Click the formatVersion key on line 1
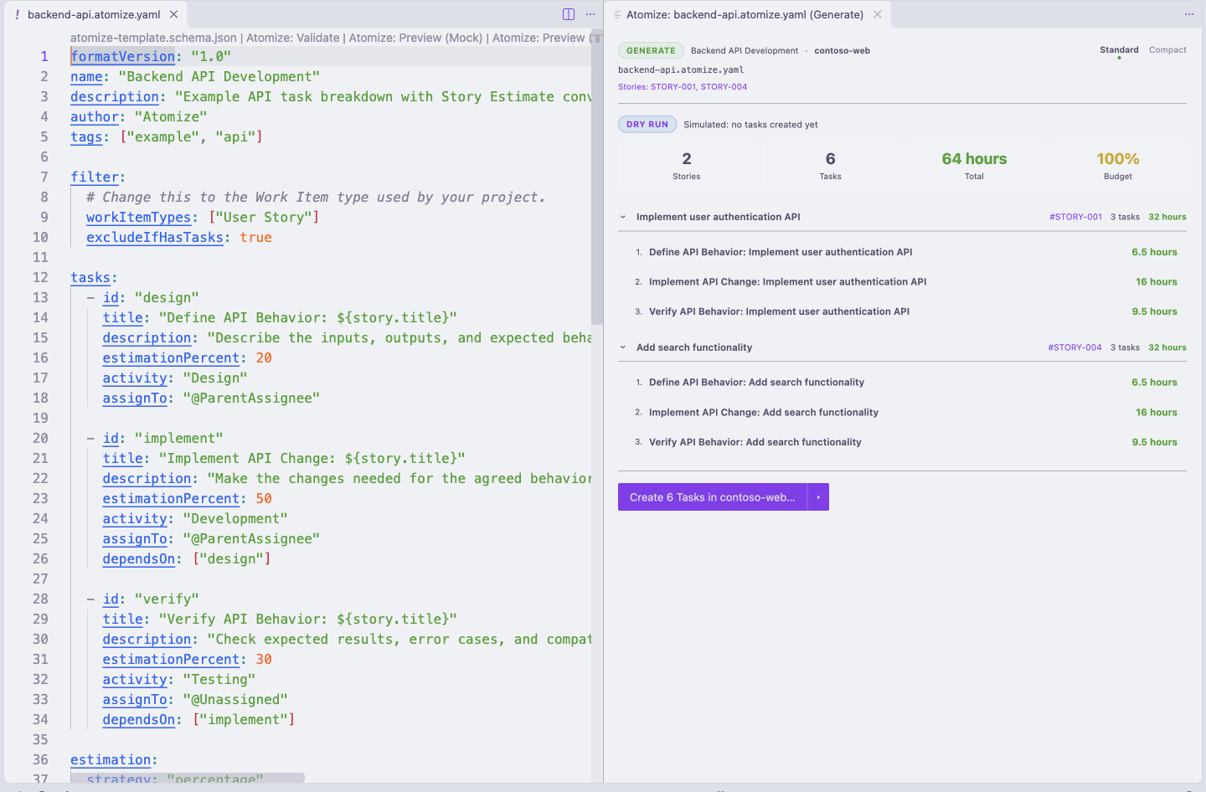 click(x=123, y=56)
